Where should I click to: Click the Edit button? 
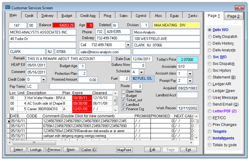(152, 150)
